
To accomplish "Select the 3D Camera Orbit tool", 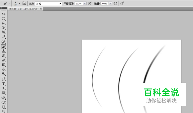I will click(x=3, y=102).
